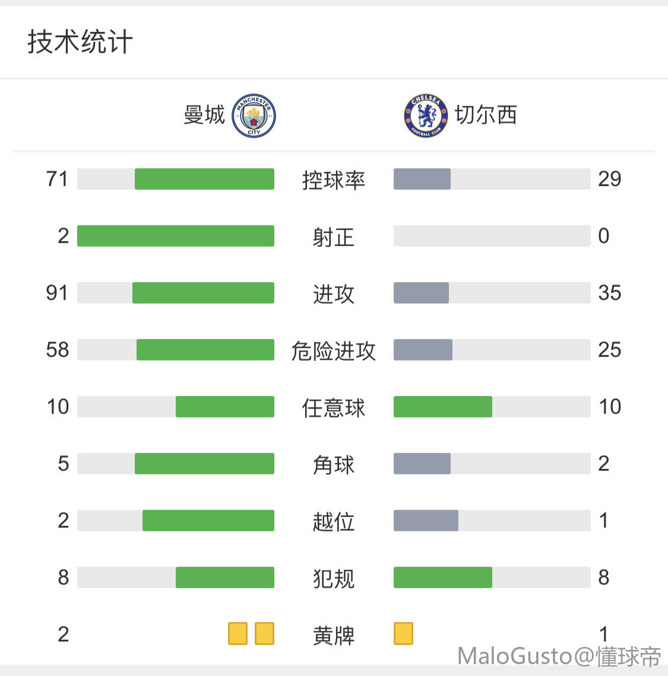The height and width of the screenshot is (676, 668).
Task: Click the Chelsea club badge
Action: (x=425, y=115)
